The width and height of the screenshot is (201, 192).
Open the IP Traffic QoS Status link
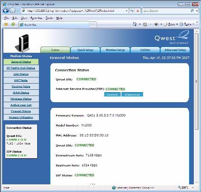pos(21,68)
